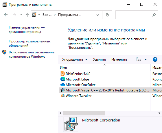162x133 pixels.
Task: Click the OneDrive cloud icon
Action: [62, 85]
